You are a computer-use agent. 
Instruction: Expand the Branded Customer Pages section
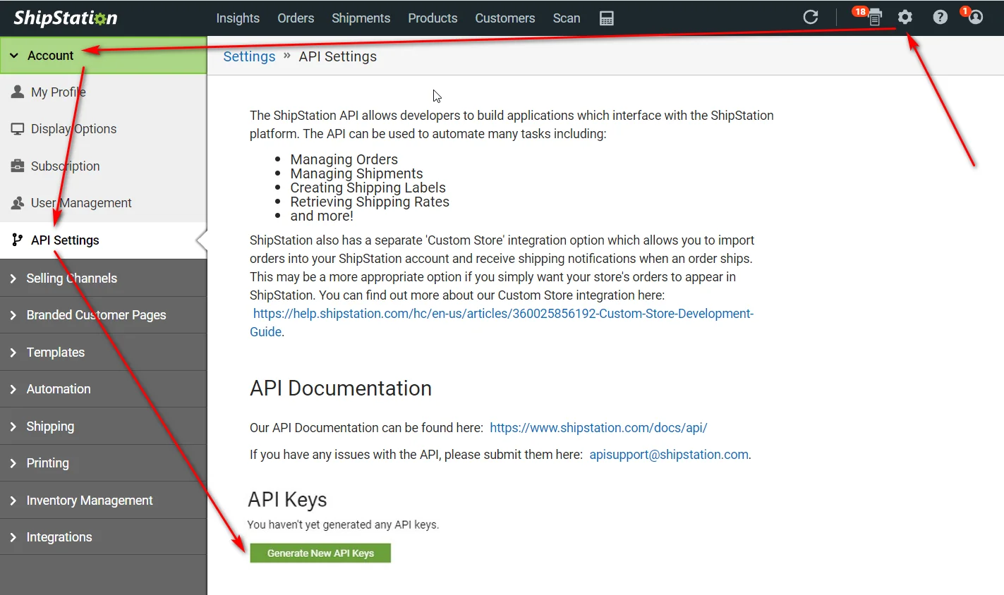click(103, 315)
